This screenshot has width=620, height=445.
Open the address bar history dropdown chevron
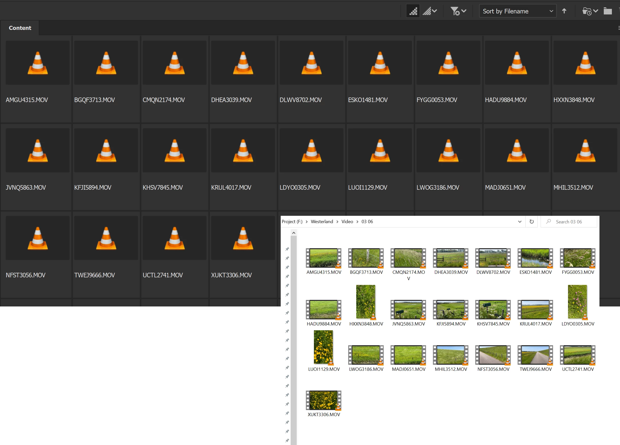pyautogui.click(x=519, y=222)
